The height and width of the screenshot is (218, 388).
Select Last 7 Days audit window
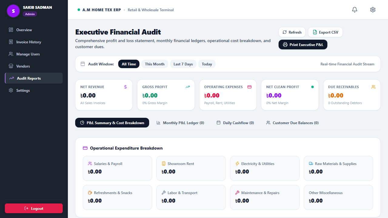(183, 64)
